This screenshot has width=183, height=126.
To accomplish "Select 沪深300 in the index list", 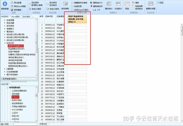I will pos(16,97).
